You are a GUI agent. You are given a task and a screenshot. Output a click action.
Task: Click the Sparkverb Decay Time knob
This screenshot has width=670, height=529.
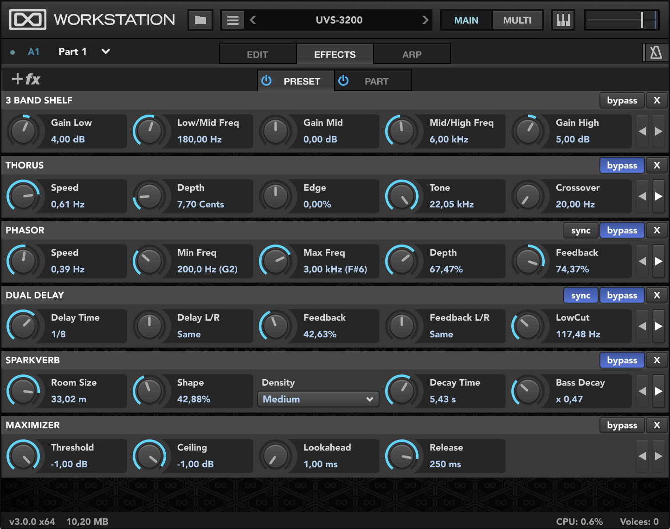pyautogui.click(x=402, y=391)
